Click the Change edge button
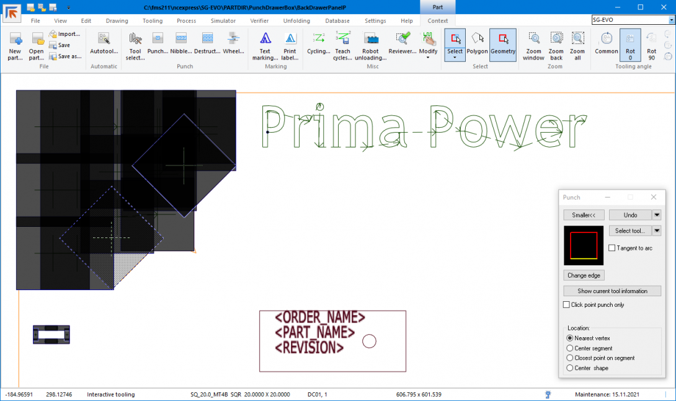The image size is (676, 401). coord(584,275)
